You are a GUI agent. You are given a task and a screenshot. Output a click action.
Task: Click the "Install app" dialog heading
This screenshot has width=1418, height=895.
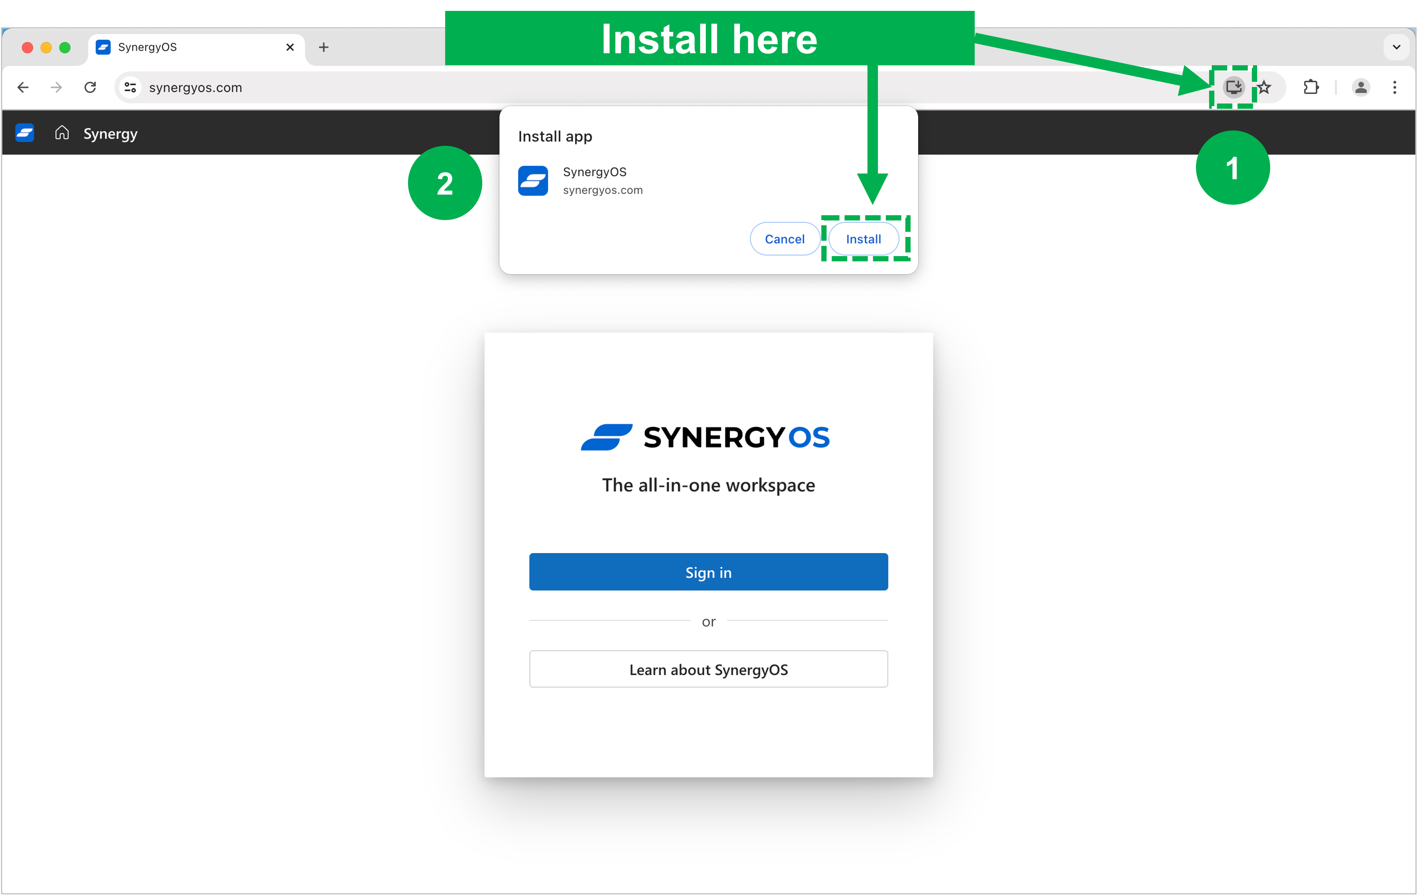(x=555, y=136)
